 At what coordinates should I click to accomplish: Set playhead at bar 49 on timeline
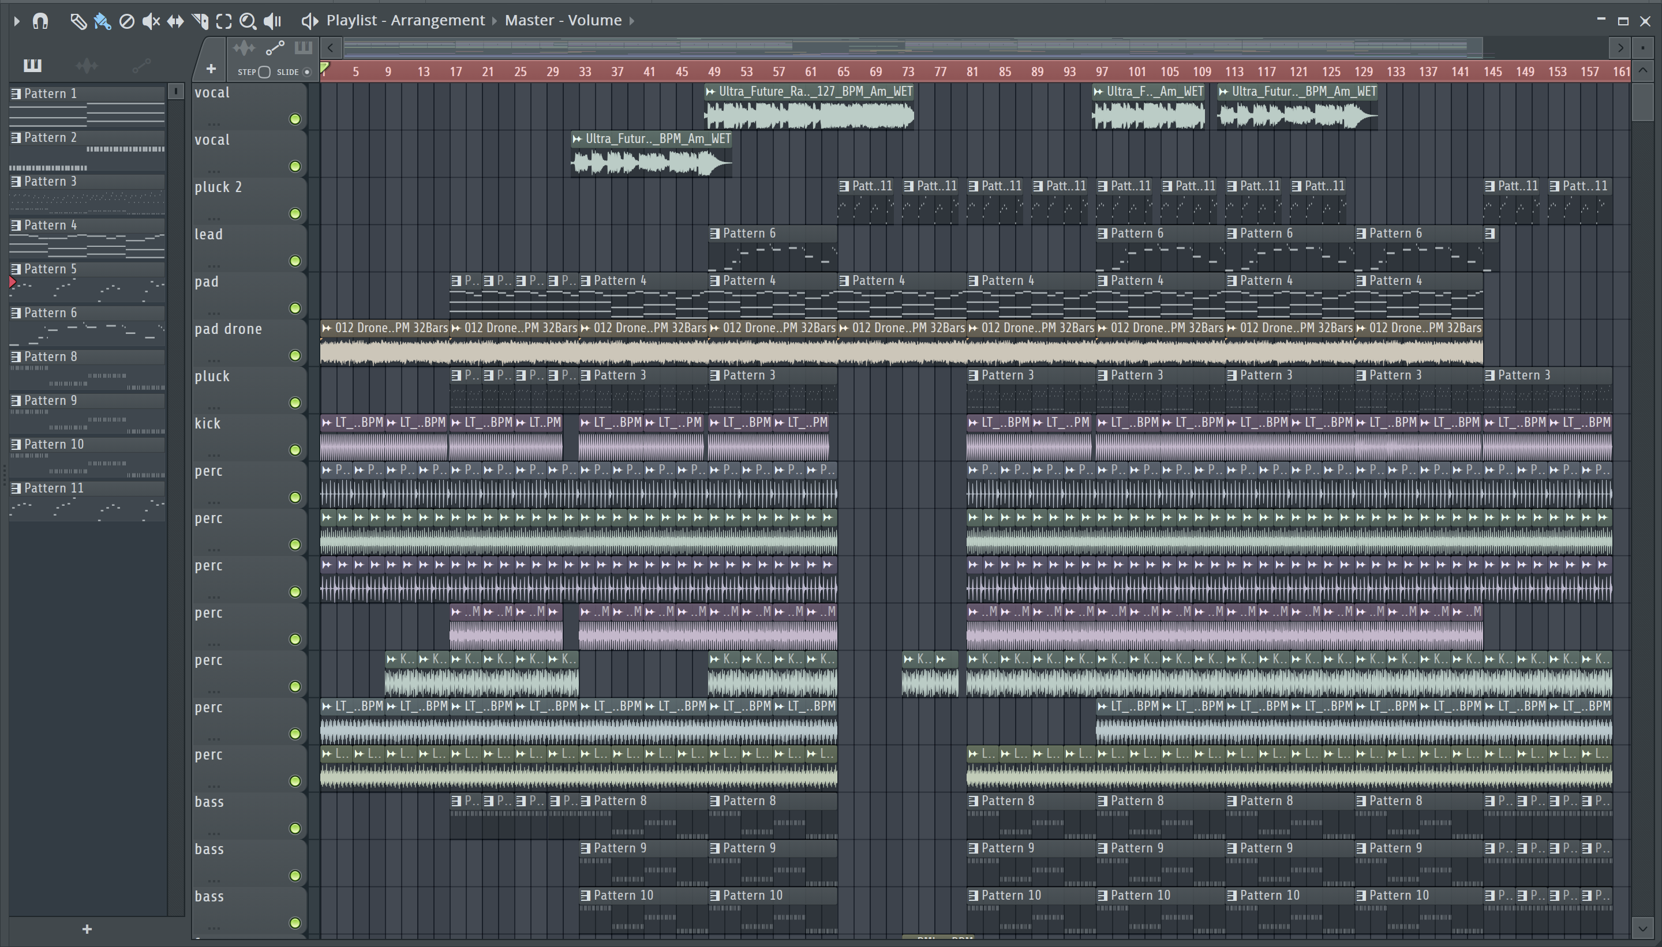tap(714, 72)
